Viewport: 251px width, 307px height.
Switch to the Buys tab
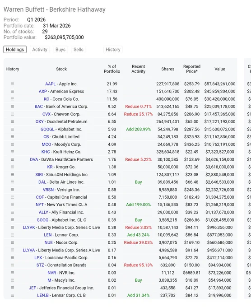(x=60, y=50)
